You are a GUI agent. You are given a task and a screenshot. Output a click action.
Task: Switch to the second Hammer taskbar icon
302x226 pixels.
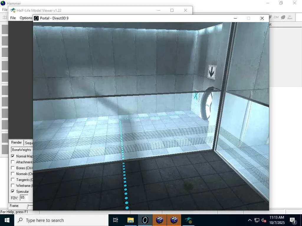[174, 220]
